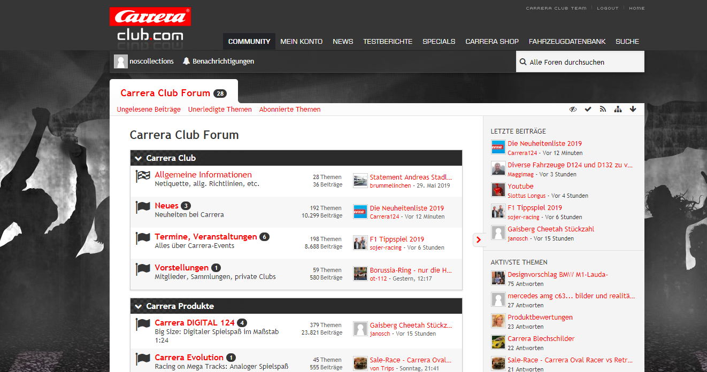This screenshot has width=707, height=372.
Task: Collapse the Carrera Club category
Action: [x=139, y=158]
